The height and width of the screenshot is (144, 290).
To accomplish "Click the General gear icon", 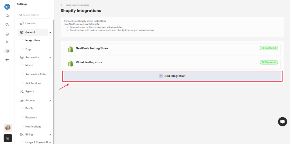I will point(22,32).
